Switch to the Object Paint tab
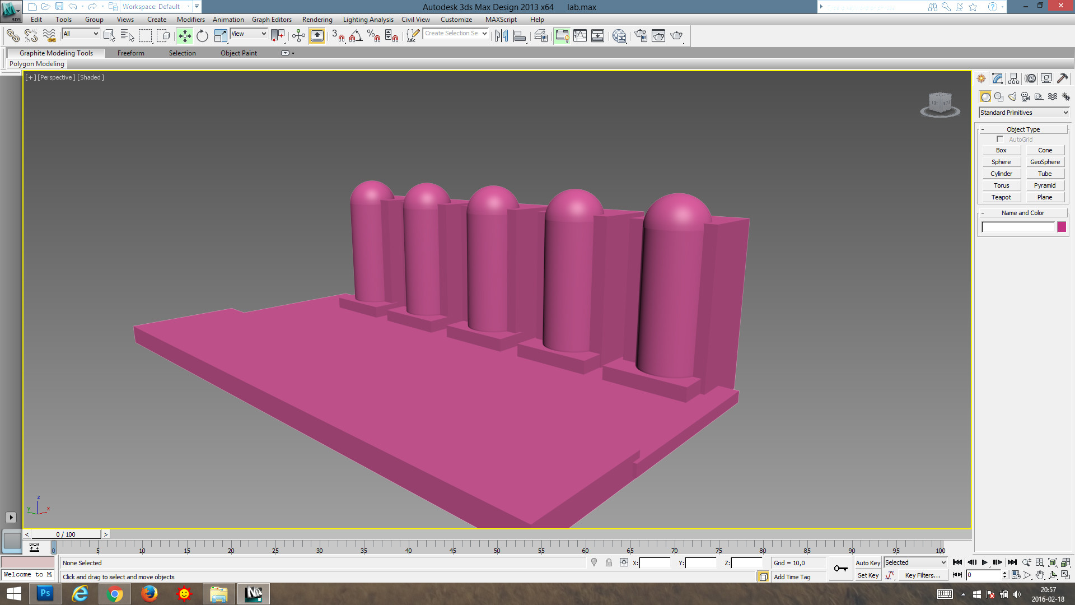 pyautogui.click(x=239, y=53)
